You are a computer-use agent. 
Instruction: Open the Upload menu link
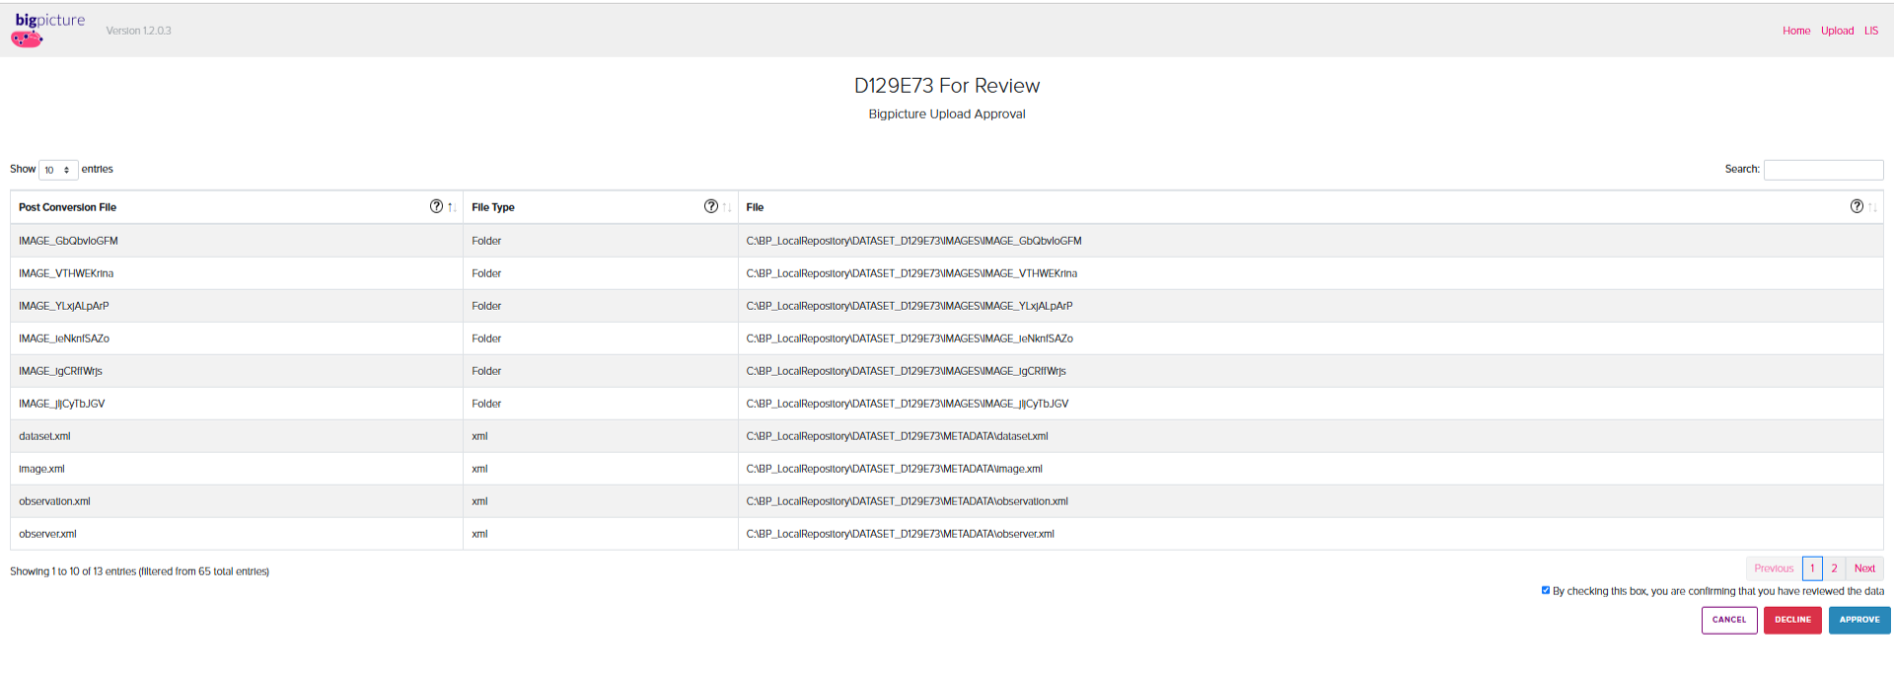[1837, 31]
